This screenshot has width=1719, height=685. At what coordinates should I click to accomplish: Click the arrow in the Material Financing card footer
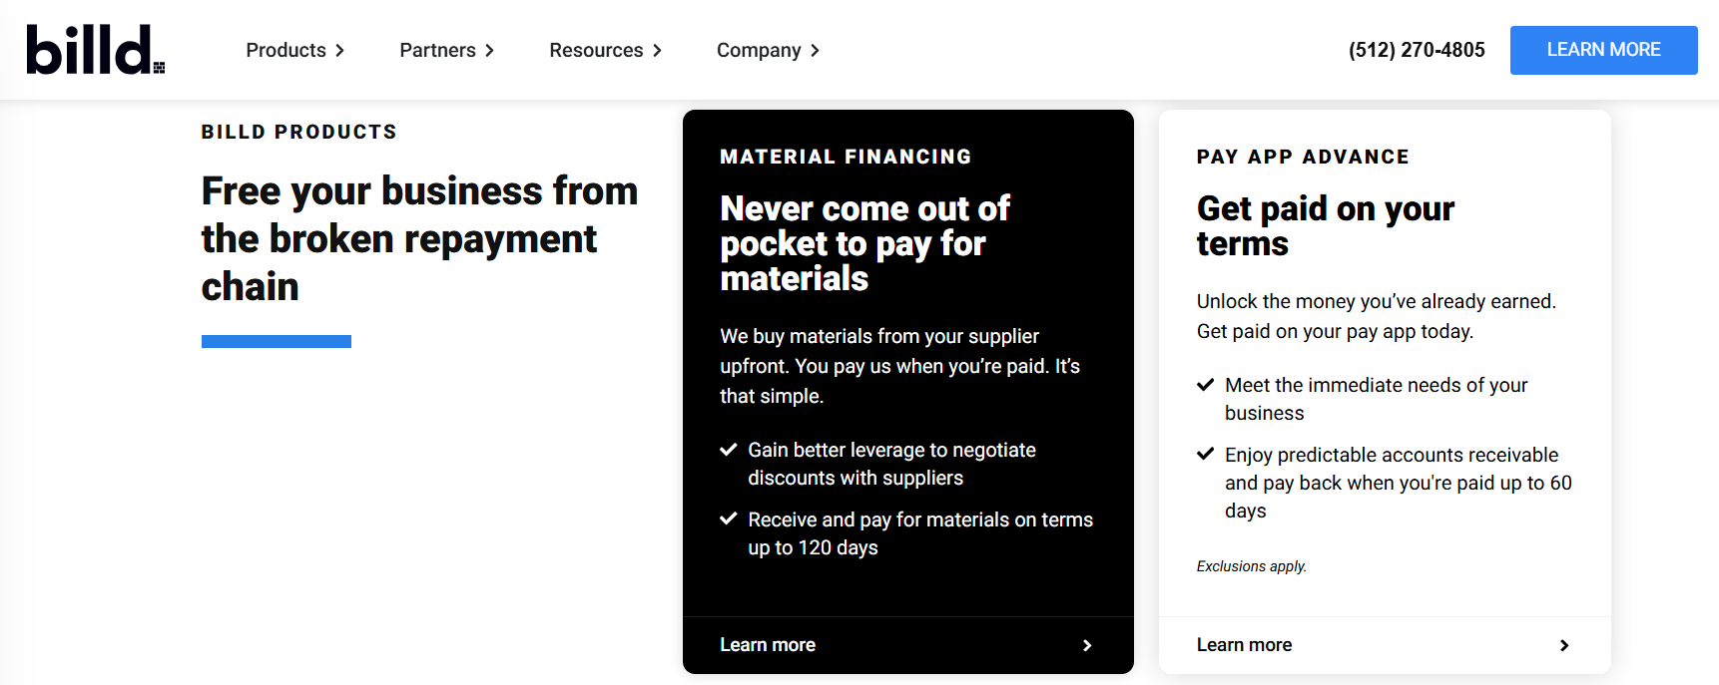(x=1087, y=645)
